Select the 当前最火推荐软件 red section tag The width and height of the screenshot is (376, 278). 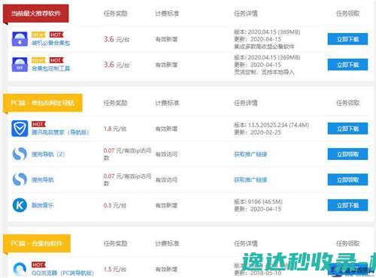(x=36, y=14)
